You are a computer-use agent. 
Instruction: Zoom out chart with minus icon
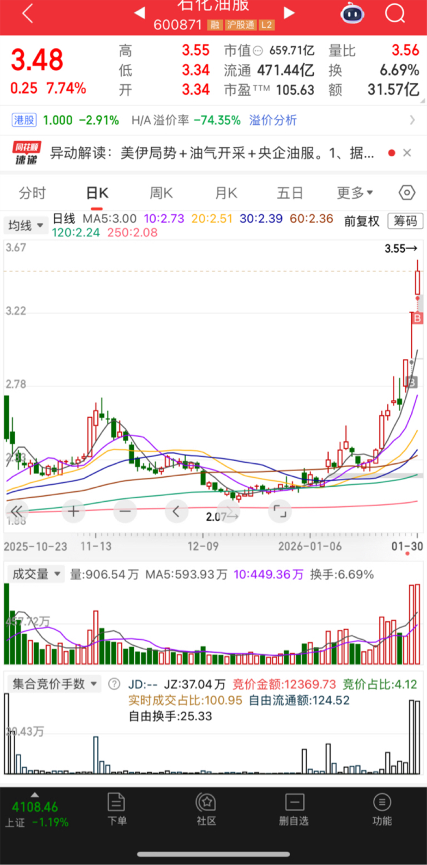pyautogui.click(x=125, y=510)
